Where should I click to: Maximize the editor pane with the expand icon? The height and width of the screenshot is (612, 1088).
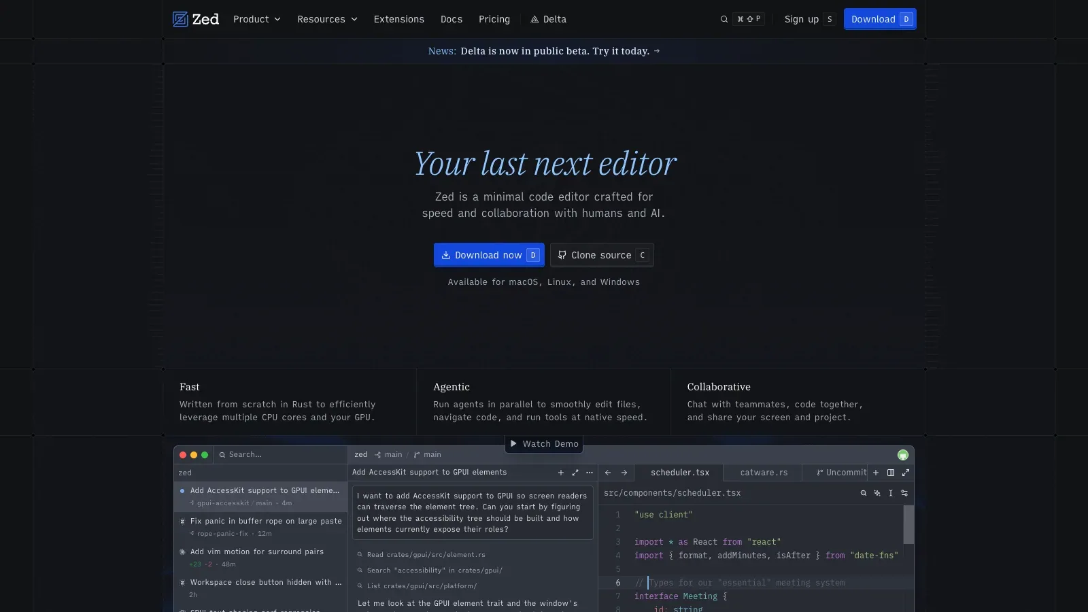tap(906, 473)
